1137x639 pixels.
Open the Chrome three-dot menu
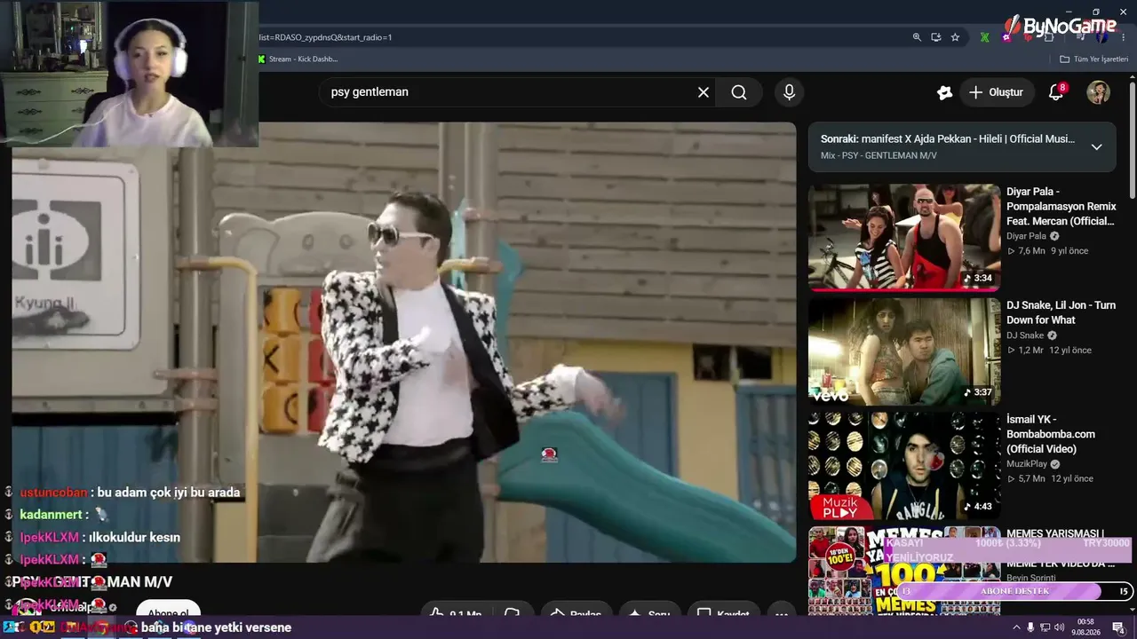coord(1124,37)
